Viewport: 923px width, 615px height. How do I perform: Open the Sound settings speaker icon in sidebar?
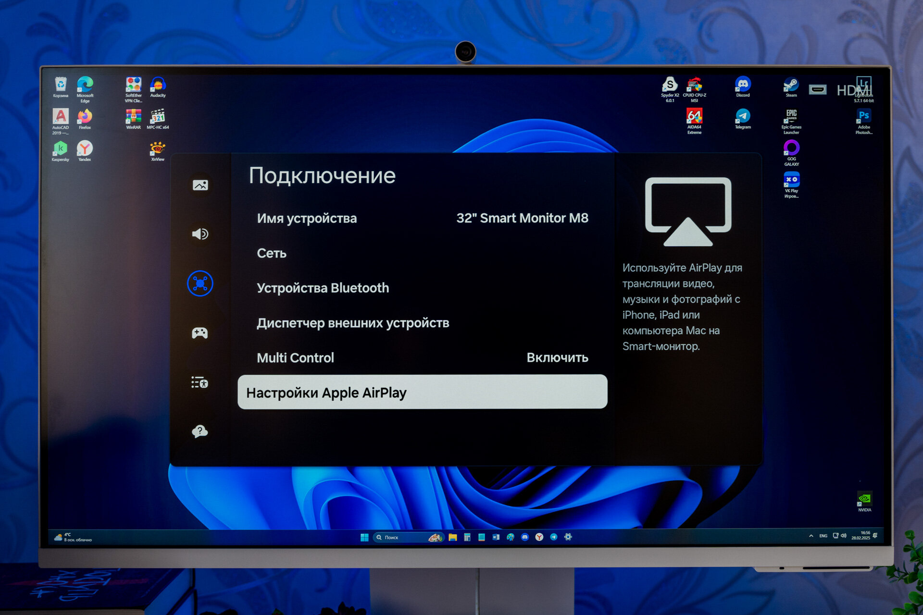point(200,234)
